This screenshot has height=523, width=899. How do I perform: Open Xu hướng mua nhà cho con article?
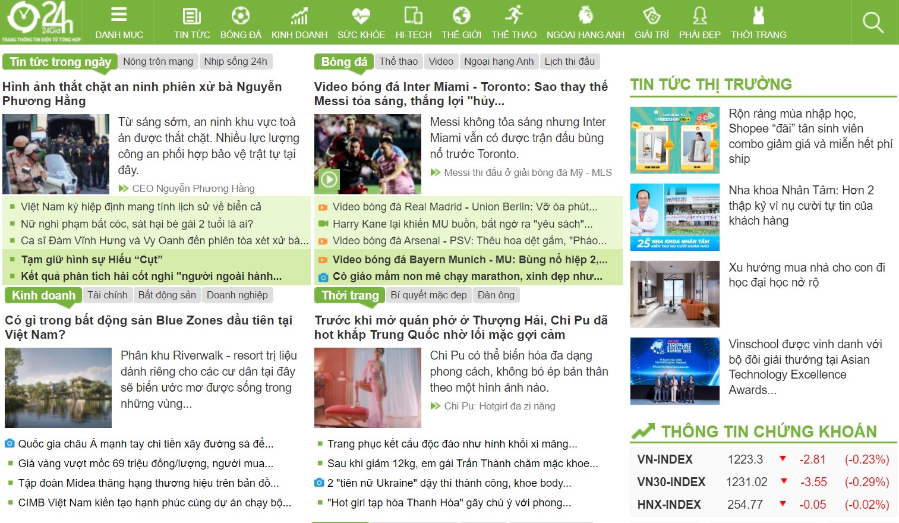807,275
